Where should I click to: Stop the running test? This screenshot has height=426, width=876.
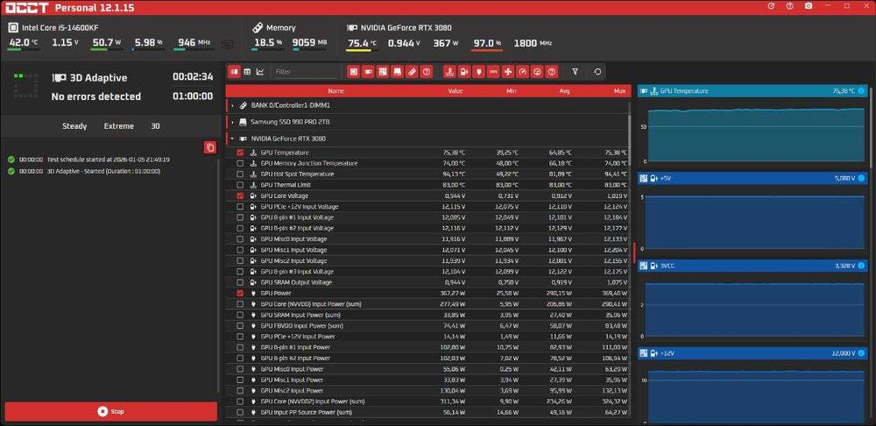[110, 411]
